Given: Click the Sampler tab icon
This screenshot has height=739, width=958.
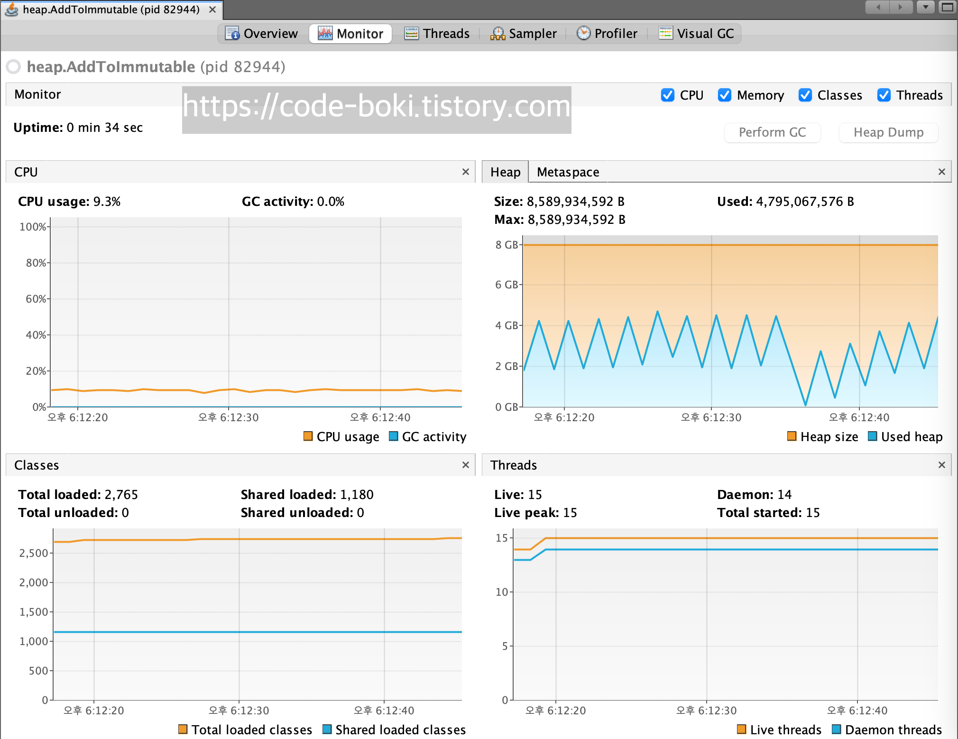Looking at the screenshot, I should (x=497, y=33).
